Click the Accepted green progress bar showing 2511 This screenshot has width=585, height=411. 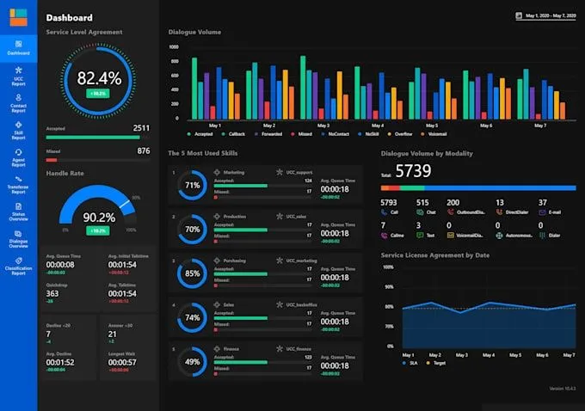93,138
